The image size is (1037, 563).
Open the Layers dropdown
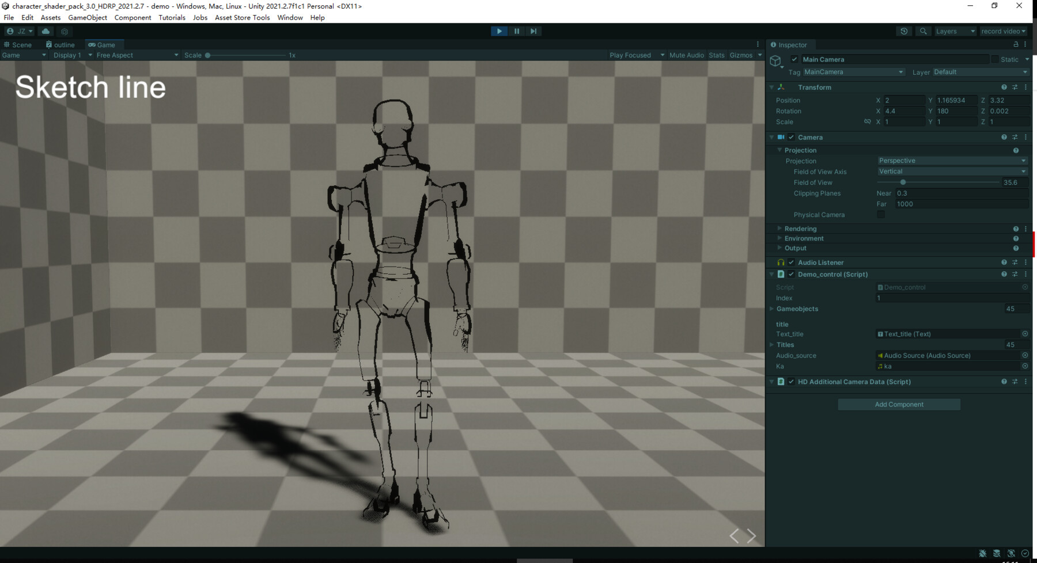click(955, 31)
